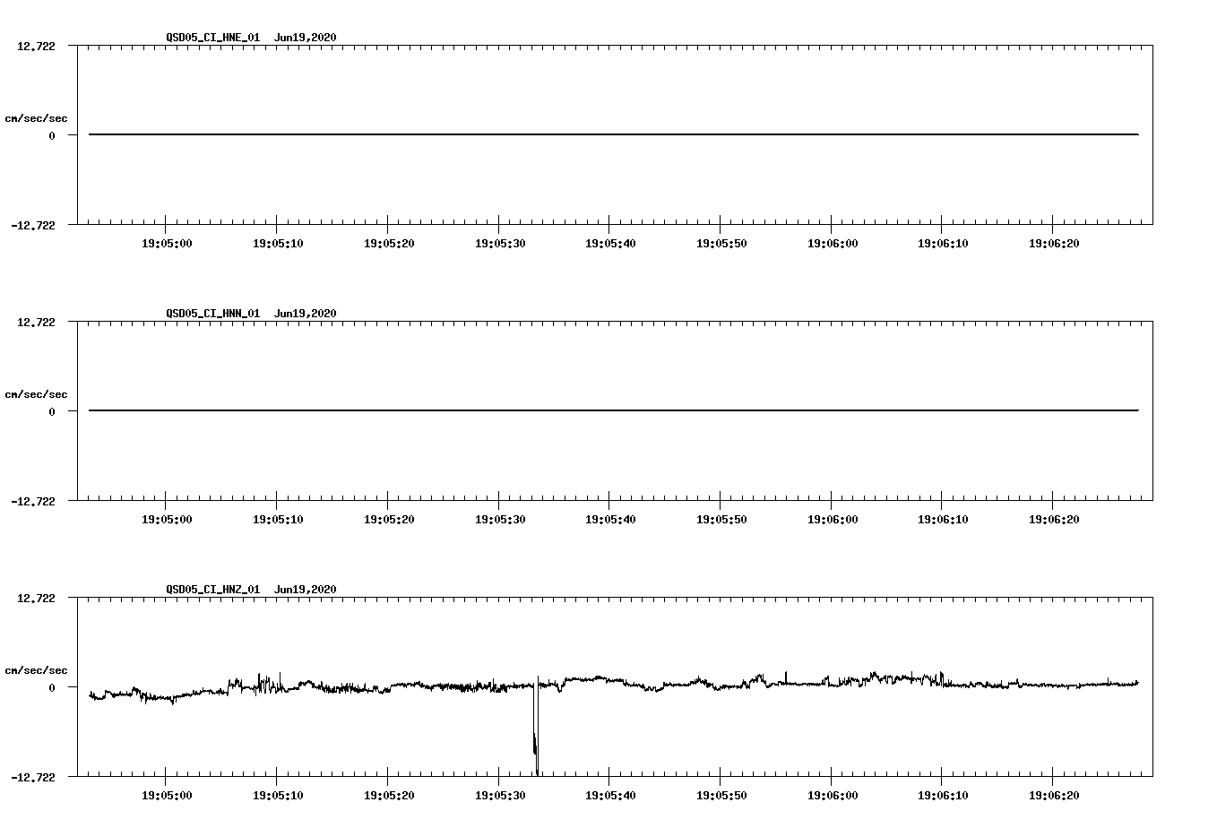Click 12.722 upper limit on HNN axis
1217x828 pixels.
(36, 323)
